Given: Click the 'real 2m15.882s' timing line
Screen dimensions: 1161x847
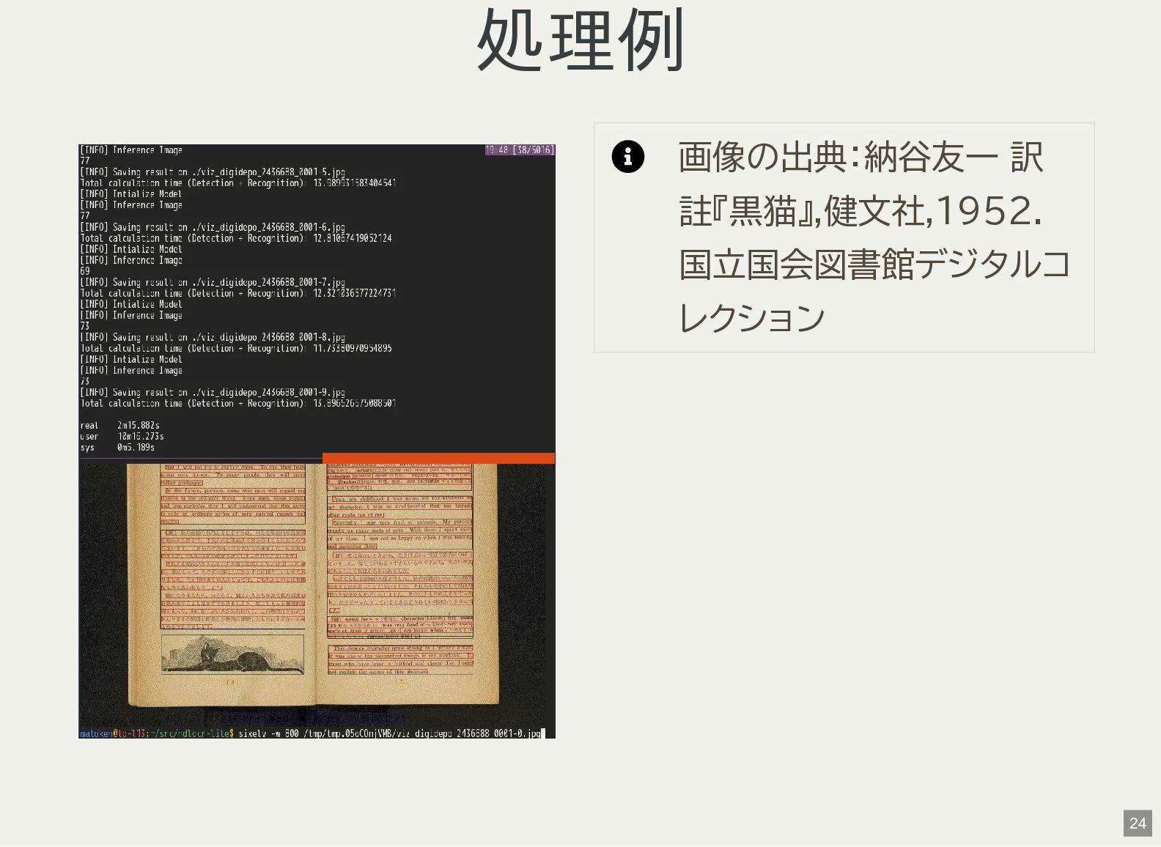Looking at the screenshot, I should pyautogui.click(x=120, y=426).
